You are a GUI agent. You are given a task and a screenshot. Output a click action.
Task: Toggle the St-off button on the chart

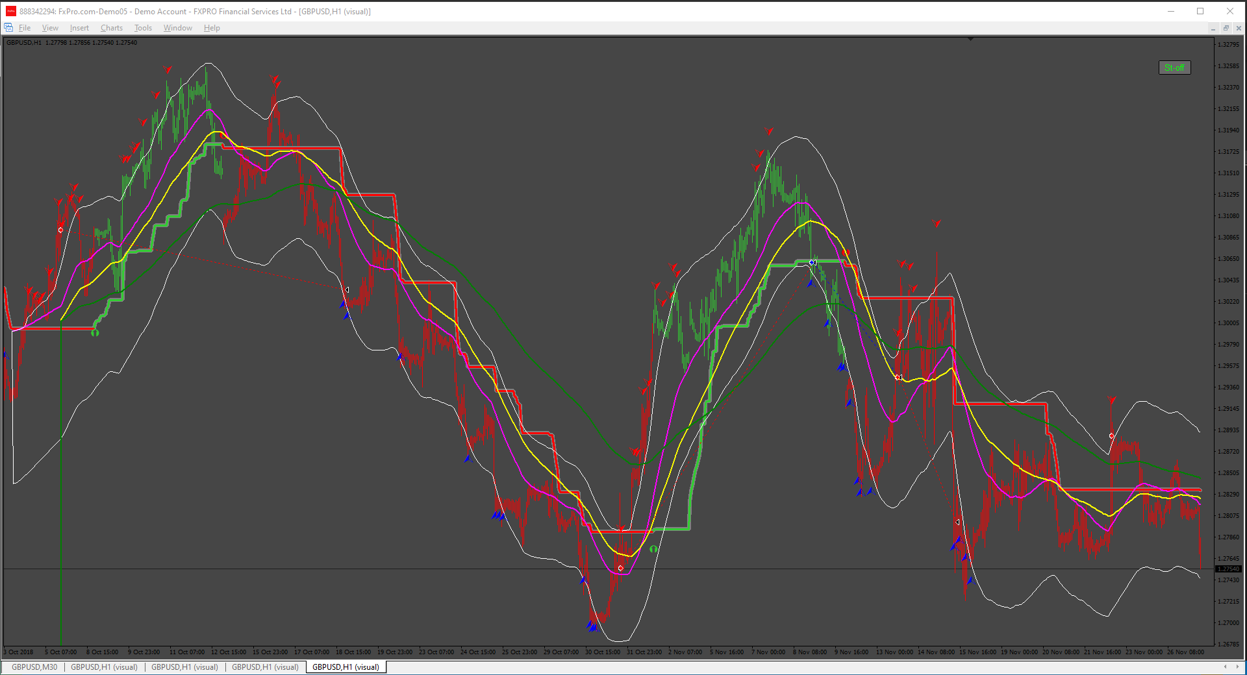tap(1174, 67)
